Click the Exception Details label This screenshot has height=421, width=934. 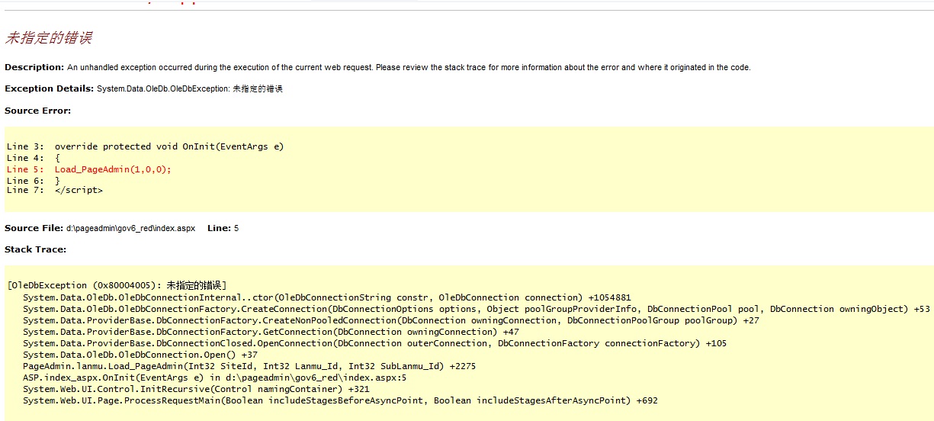(x=49, y=89)
